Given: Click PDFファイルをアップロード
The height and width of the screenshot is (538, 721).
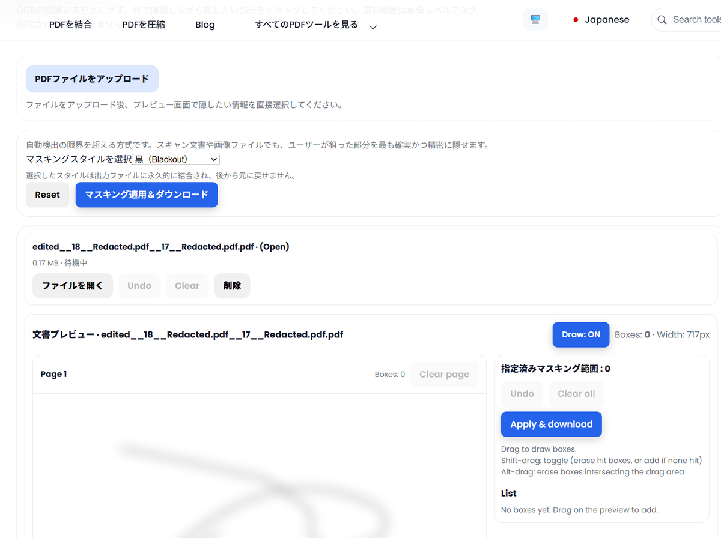Looking at the screenshot, I should click(92, 79).
